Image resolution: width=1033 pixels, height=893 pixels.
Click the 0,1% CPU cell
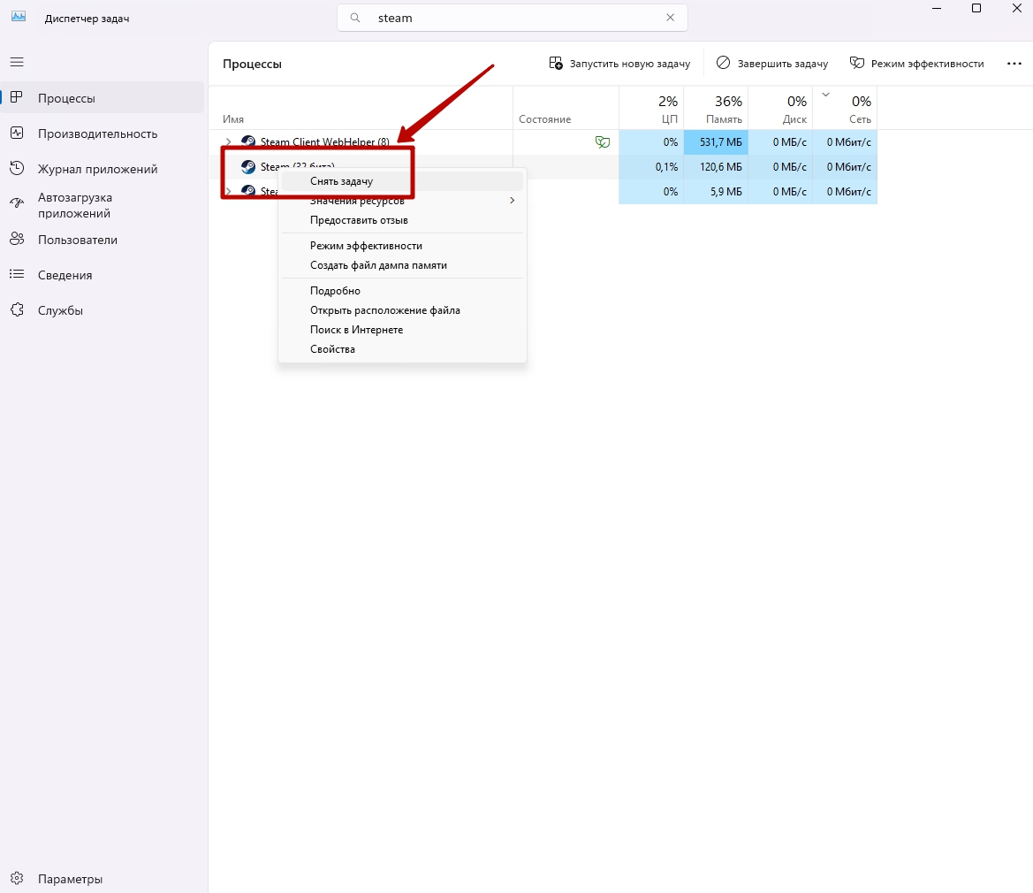[x=651, y=167]
